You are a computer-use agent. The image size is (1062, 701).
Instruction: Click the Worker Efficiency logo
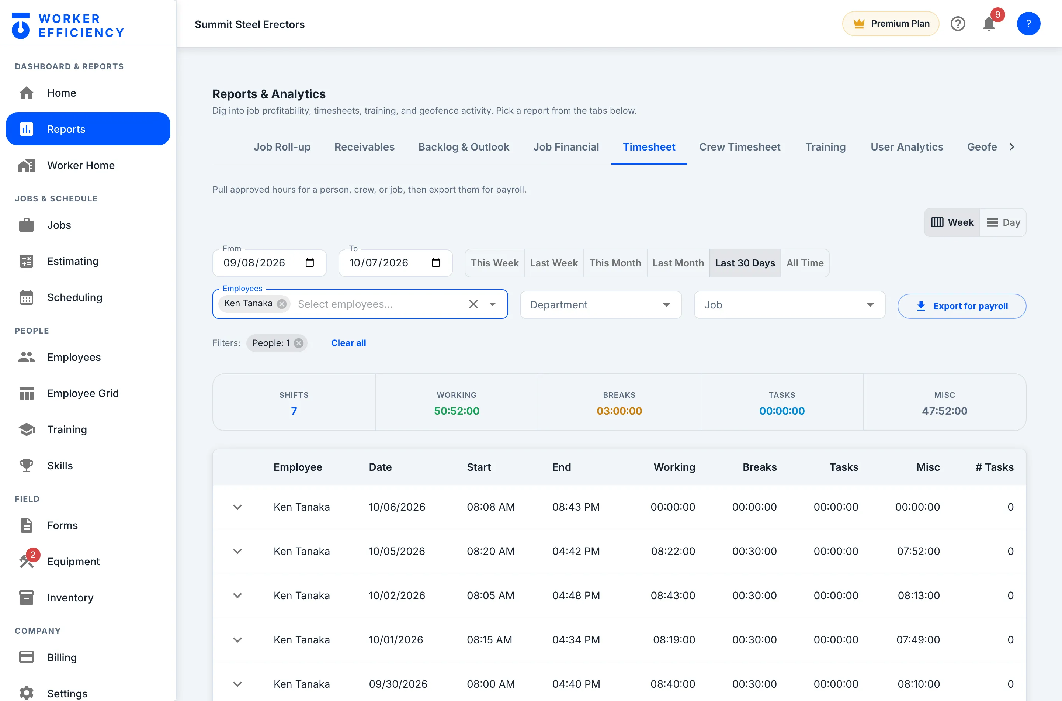click(x=67, y=25)
